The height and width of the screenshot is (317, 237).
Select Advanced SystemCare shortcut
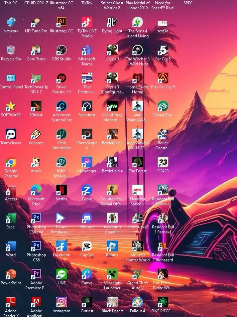click(61, 106)
